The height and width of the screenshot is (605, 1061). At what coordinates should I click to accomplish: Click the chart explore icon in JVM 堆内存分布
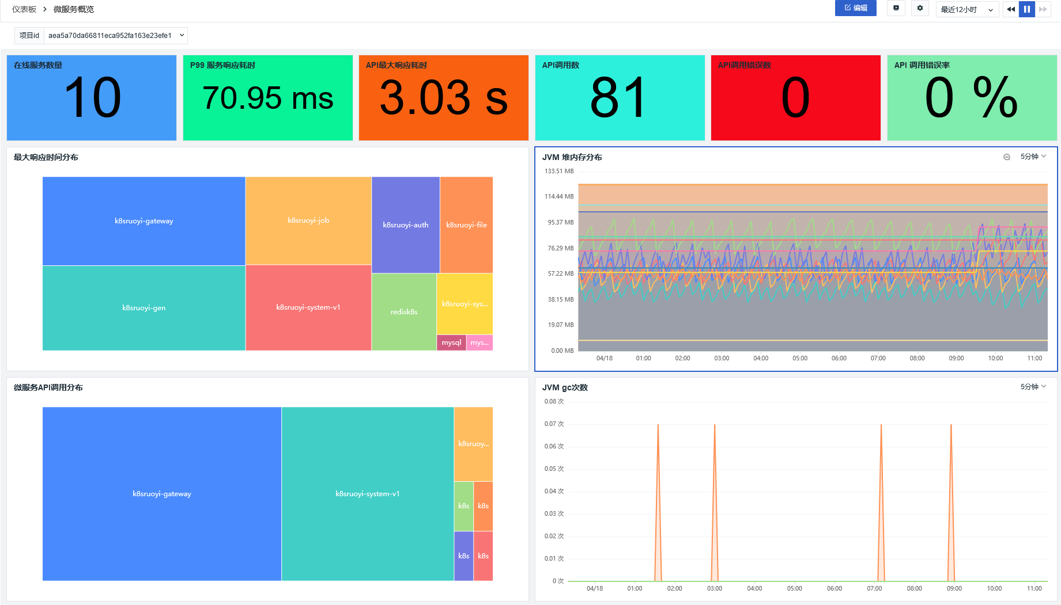[x=1007, y=157]
